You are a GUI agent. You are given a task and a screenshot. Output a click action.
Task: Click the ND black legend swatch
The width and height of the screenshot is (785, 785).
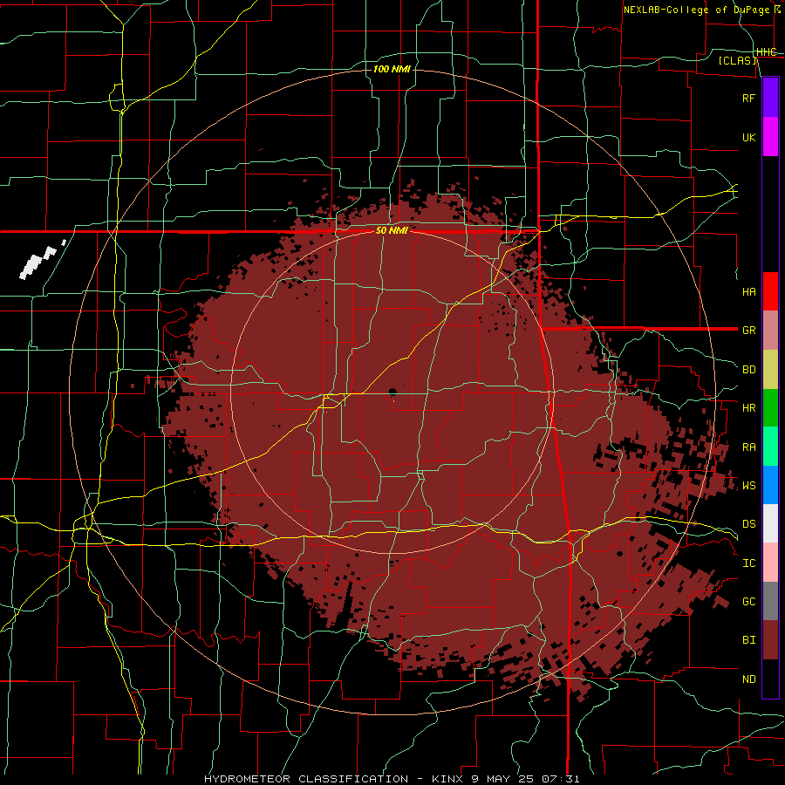[x=770, y=679]
